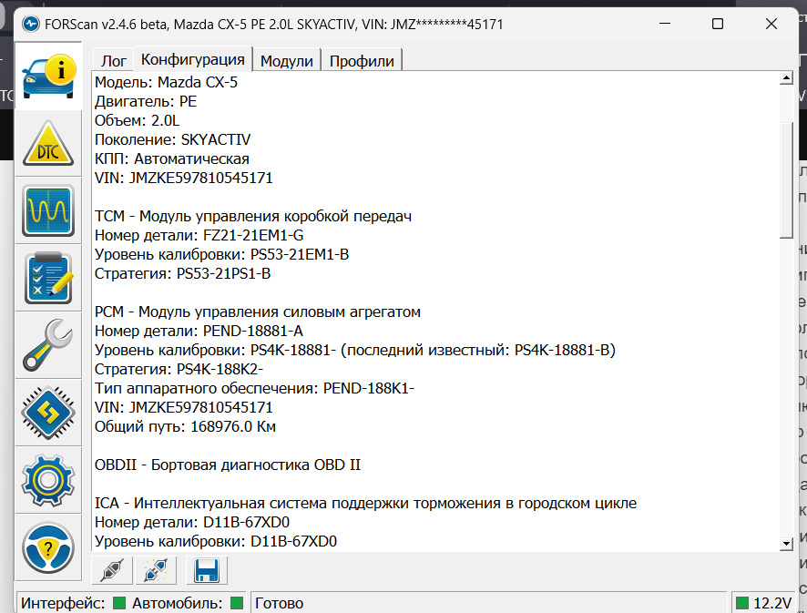Open the oscilloscope live data section

[x=49, y=210]
